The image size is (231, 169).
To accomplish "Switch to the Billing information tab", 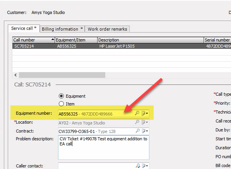I will 62,29.
